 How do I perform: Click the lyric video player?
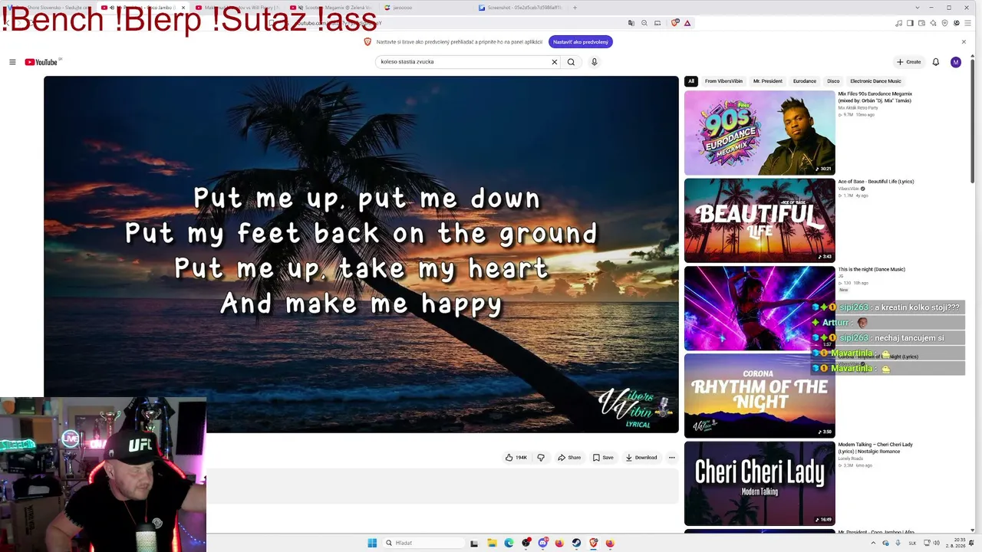pos(361,255)
